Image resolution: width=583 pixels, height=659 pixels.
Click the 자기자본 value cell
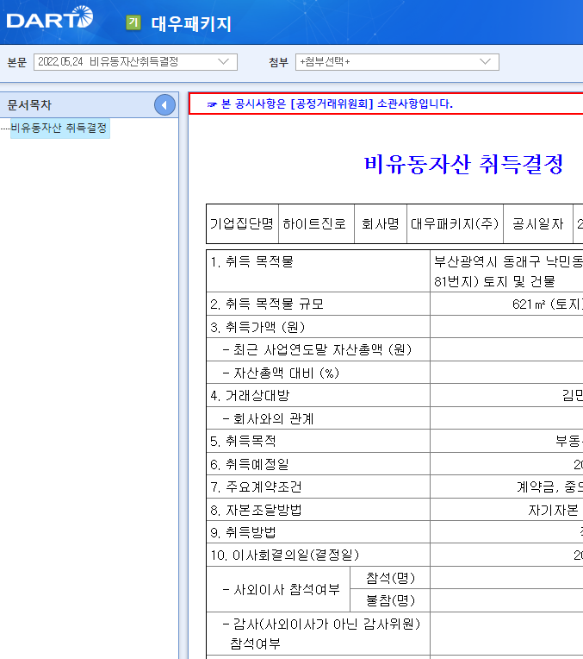click(506, 511)
